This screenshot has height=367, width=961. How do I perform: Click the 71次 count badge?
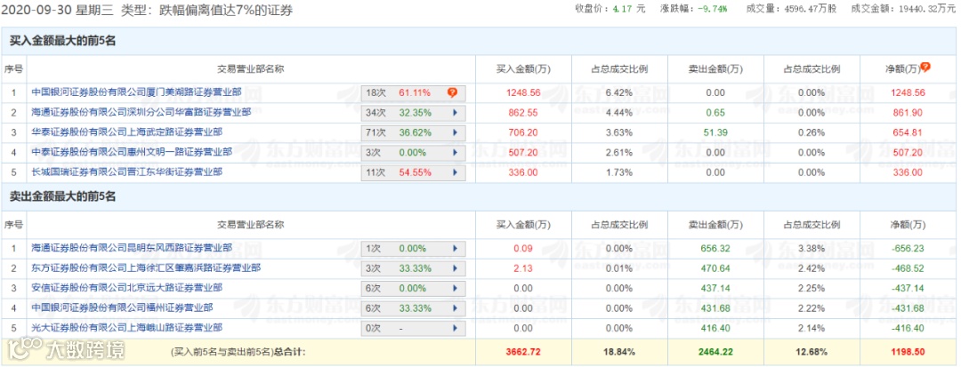(376, 132)
